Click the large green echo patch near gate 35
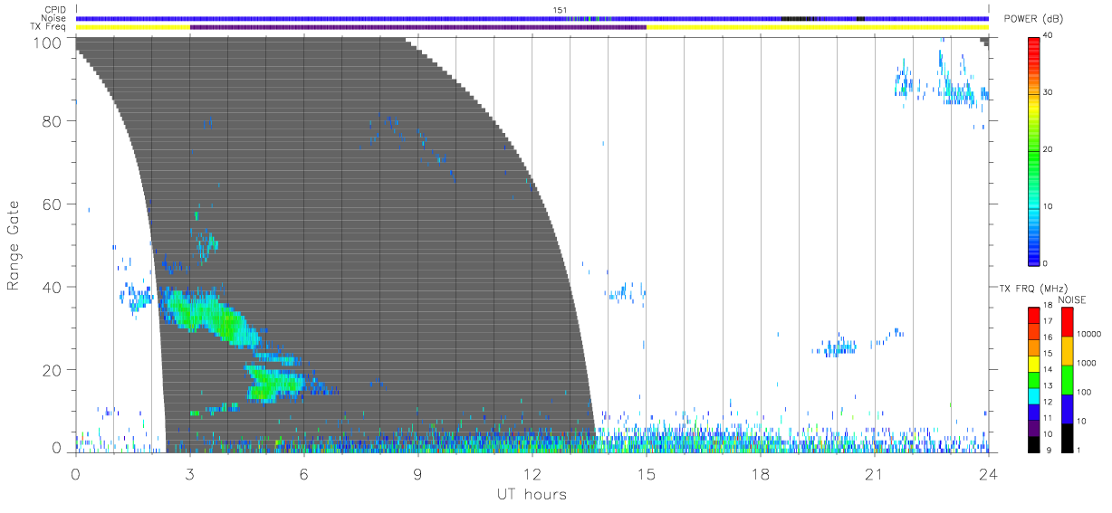 [208, 317]
